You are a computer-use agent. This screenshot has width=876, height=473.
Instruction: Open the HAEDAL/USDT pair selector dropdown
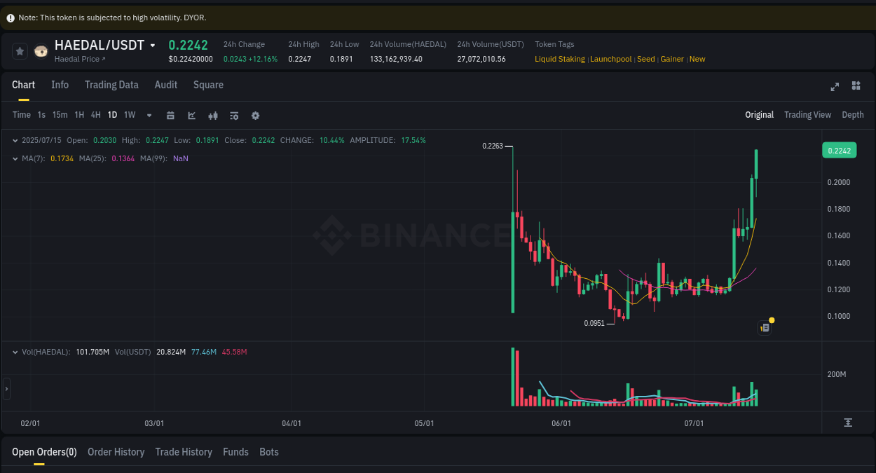[153, 45]
